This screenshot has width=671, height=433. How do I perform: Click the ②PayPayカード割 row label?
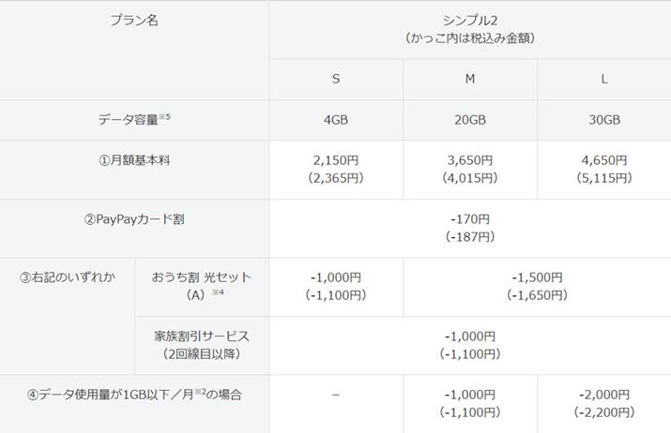[x=134, y=219]
